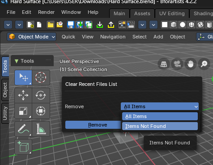The image size is (213, 165).
Task: Select the Rotate tool
Action: (x=41, y=95)
